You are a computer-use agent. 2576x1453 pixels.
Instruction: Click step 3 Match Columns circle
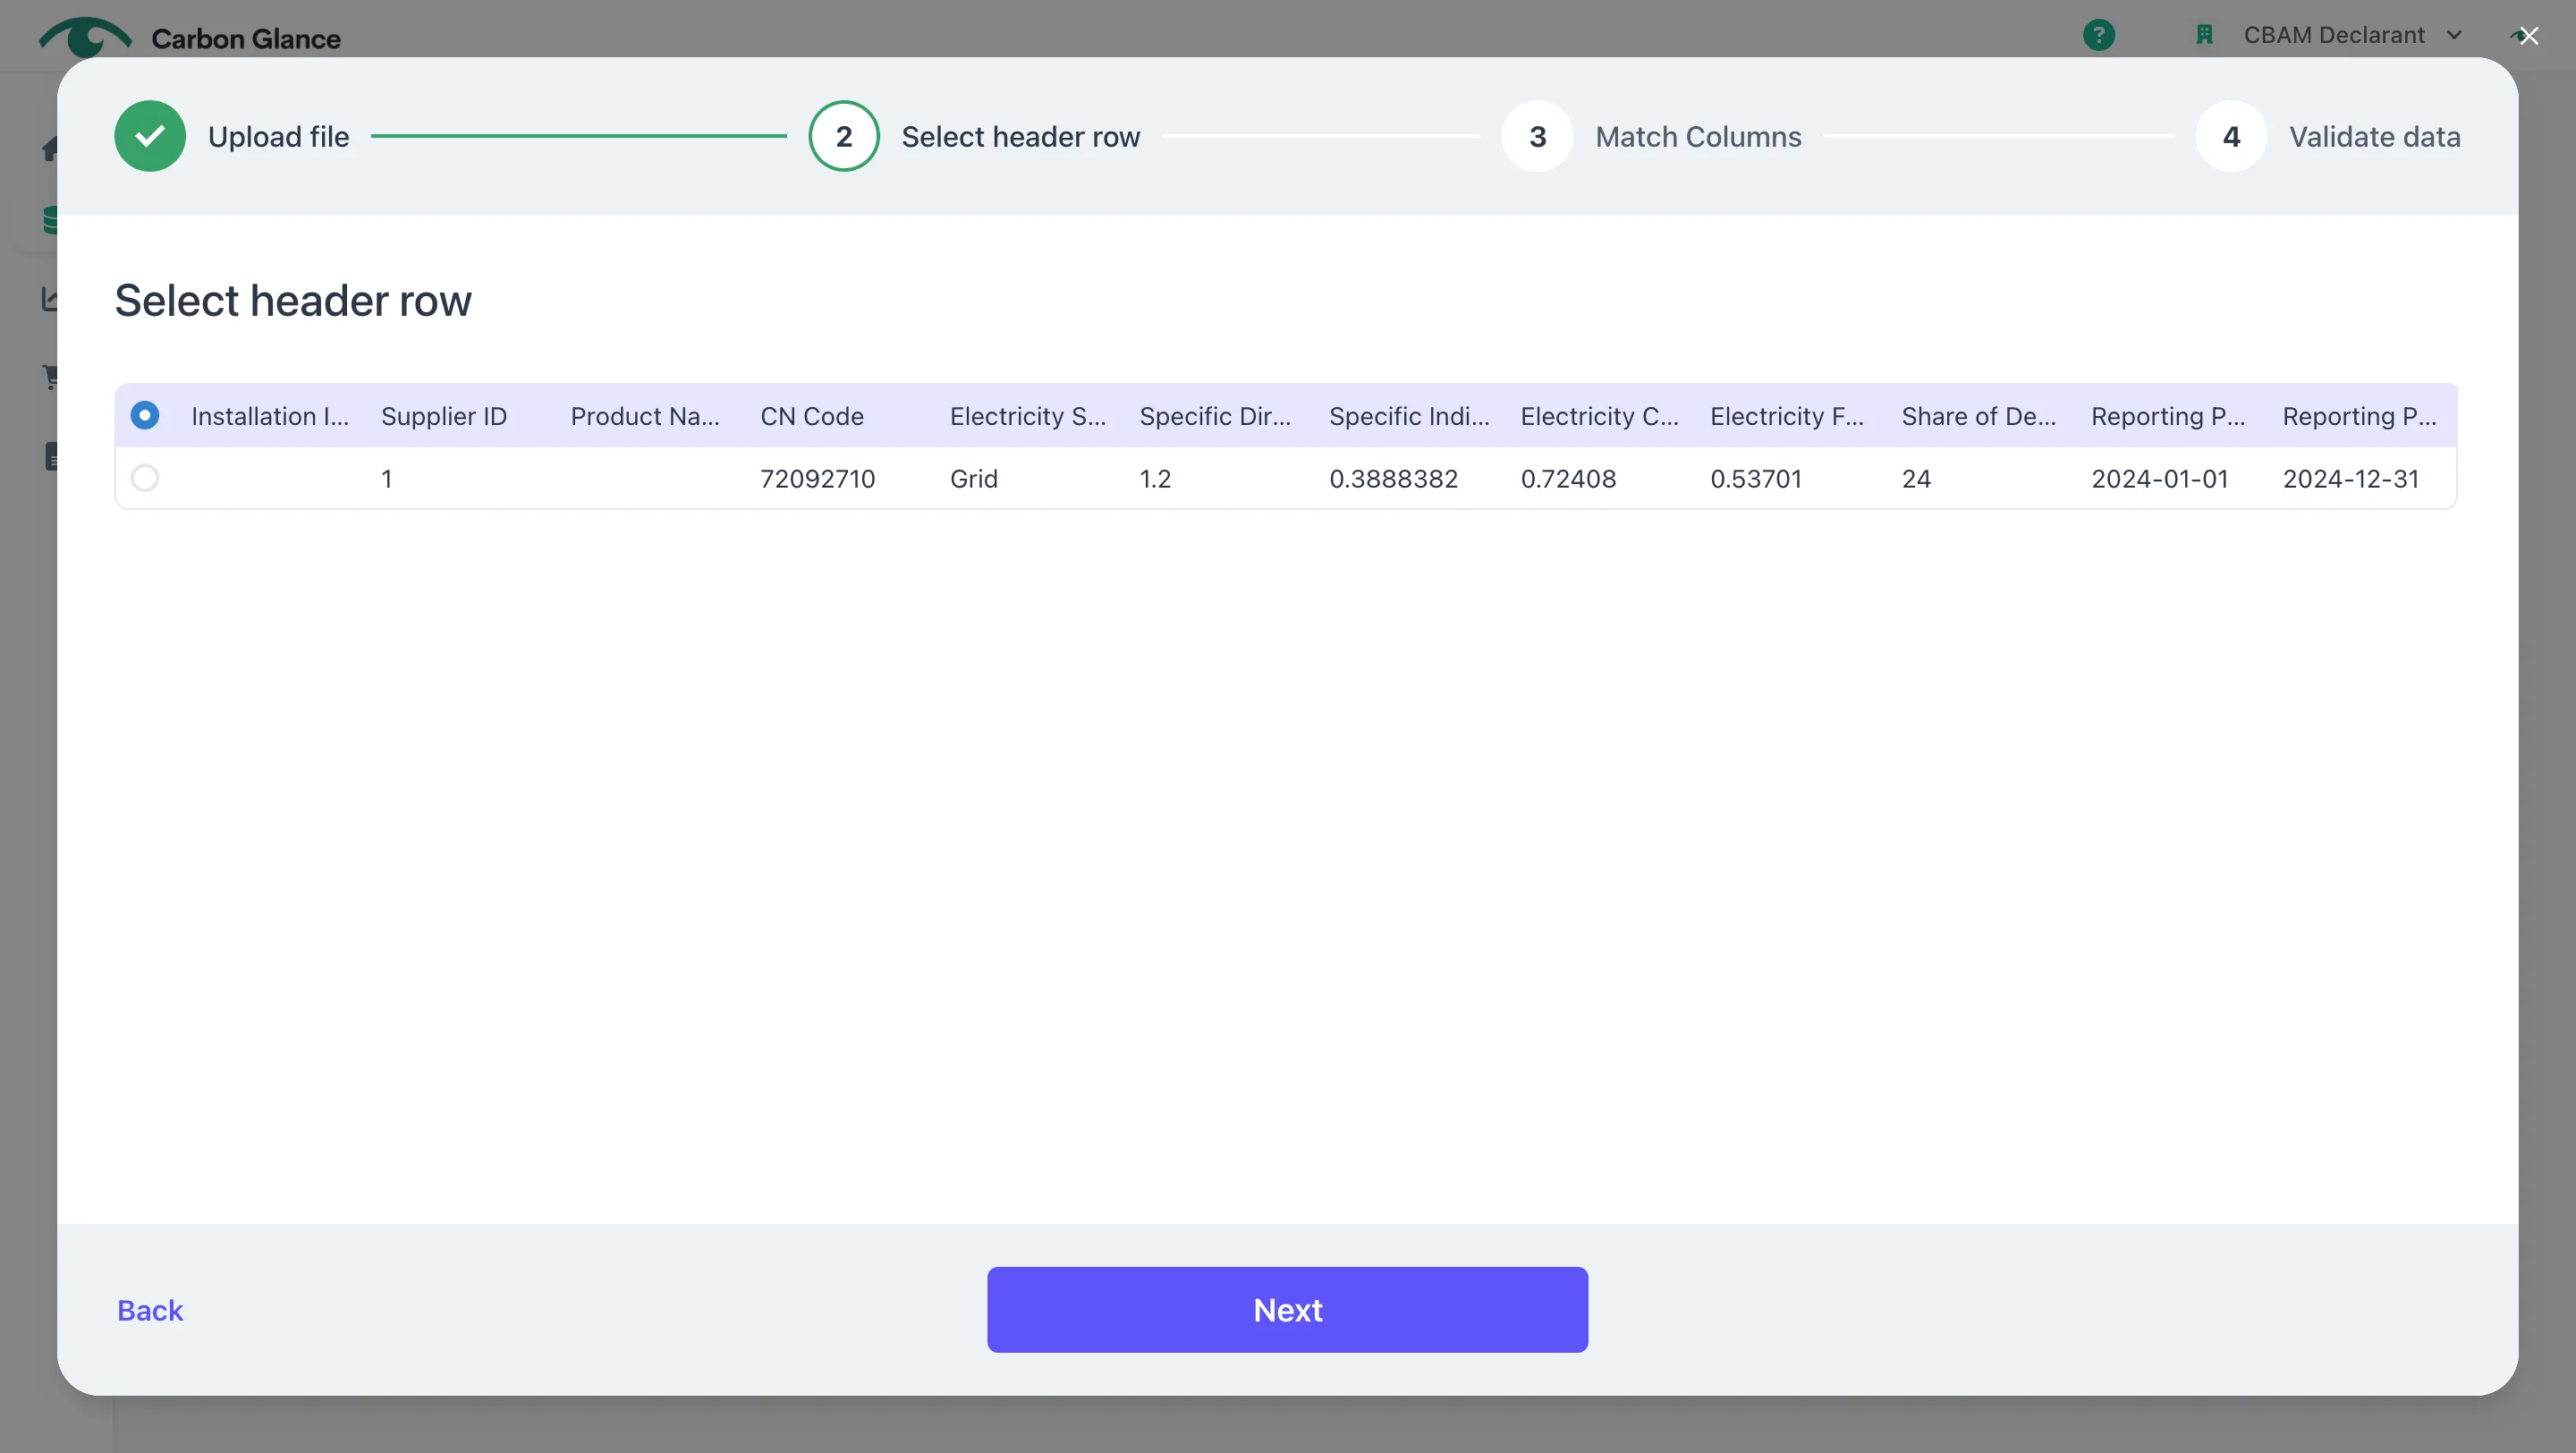coord(1537,136)
